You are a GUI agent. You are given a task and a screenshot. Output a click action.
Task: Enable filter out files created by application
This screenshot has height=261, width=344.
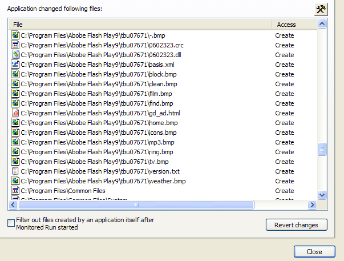11,223
